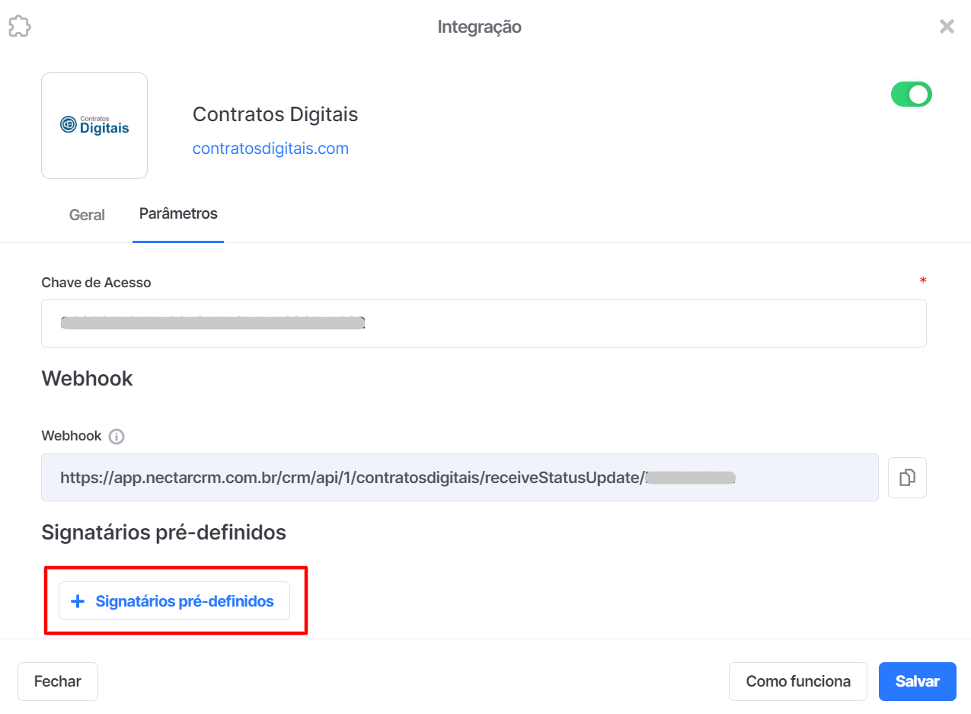This screenshot has height=714, width=971.
Task: Click the puzzle piece integration icon
Action: click(20, 27)
